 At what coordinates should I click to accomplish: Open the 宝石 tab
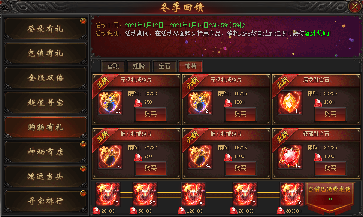coord(164,66)
